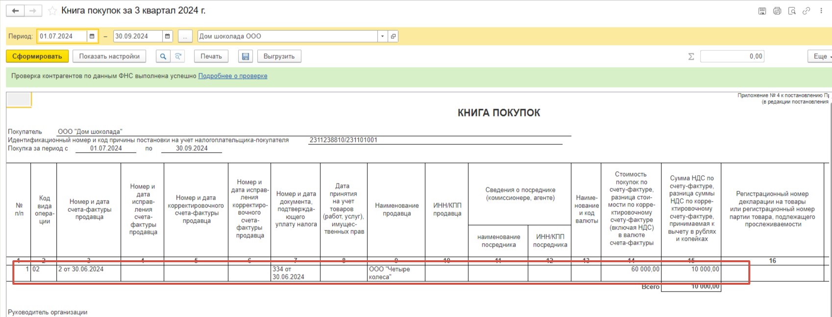Viewport: 832px width, 317px height.
Task: Click the Сведения о посреднике column header
Action: pyautogui.click(x=520, y=194)
